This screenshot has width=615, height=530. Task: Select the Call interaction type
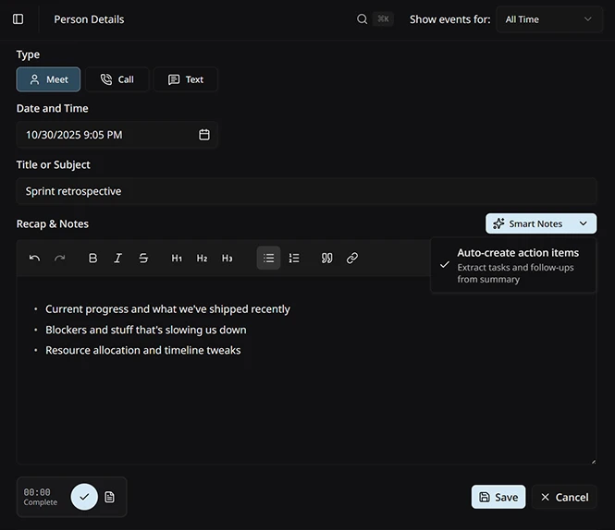pyautogui.click(x=117, y=79)
